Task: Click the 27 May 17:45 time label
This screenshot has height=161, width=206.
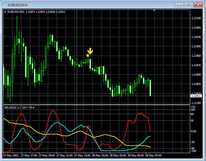Action: (29, 155)
